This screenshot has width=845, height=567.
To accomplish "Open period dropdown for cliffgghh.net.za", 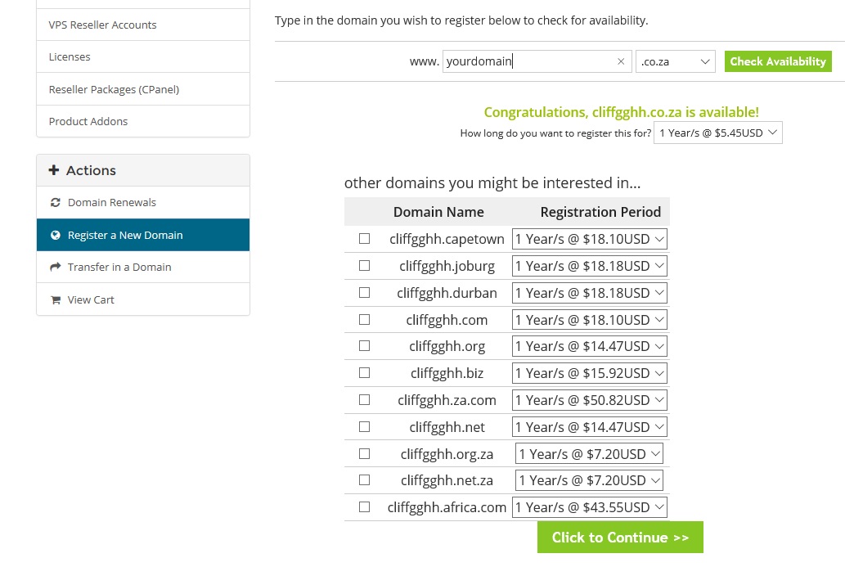I will (x=589, y=480).
